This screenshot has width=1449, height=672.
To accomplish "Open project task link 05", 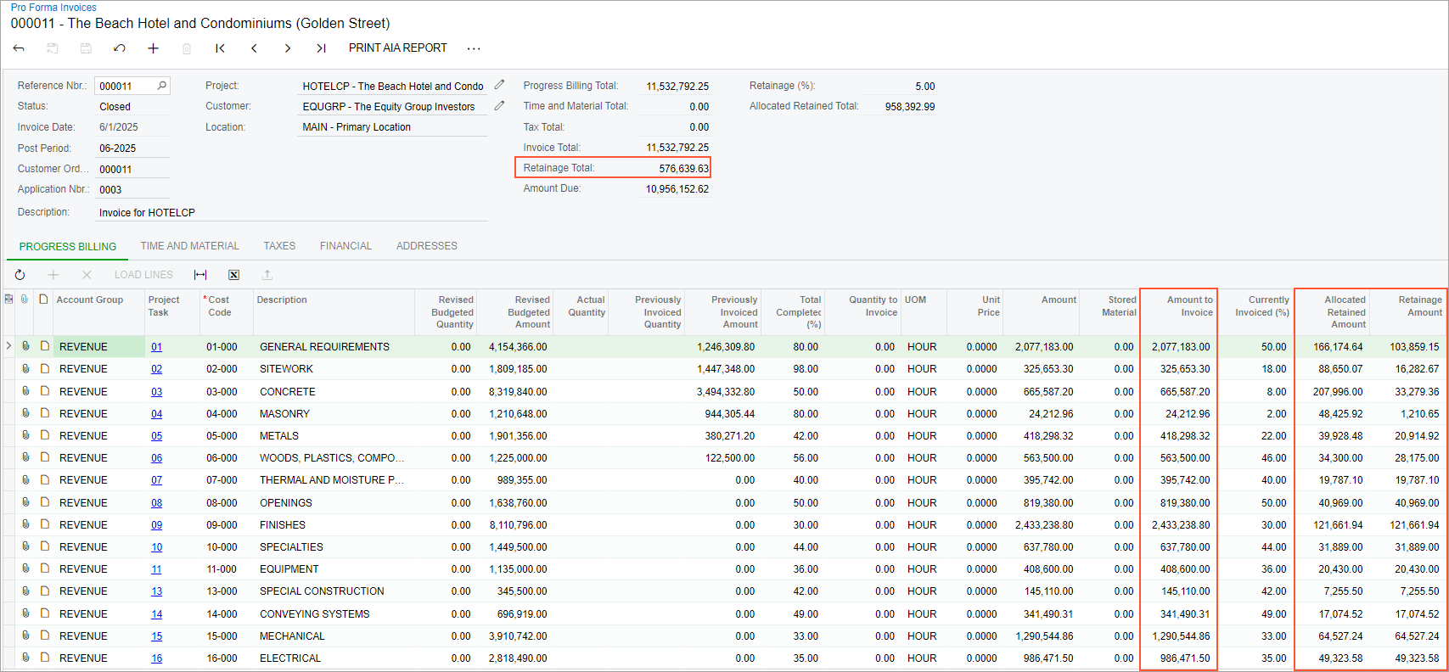I will pyautogui.click(x=157, y=436).
